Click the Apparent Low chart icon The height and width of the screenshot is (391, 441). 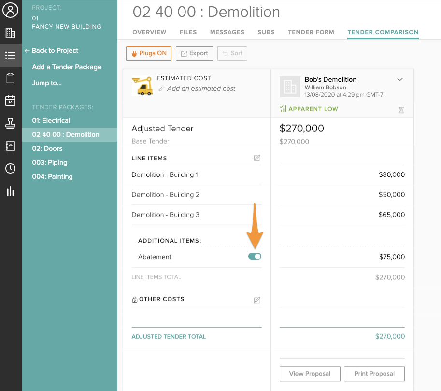pos(283,109)
